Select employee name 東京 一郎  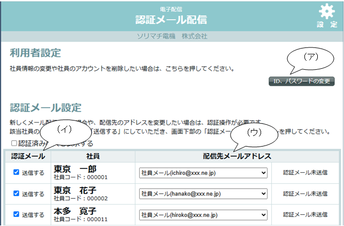click(75, 169)
